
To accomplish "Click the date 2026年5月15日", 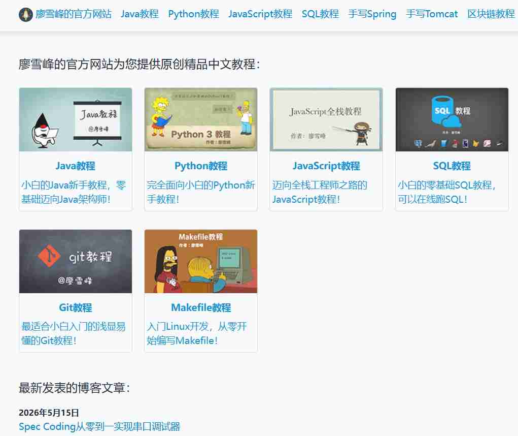I will pyautogui.click(x=49, y=413).
